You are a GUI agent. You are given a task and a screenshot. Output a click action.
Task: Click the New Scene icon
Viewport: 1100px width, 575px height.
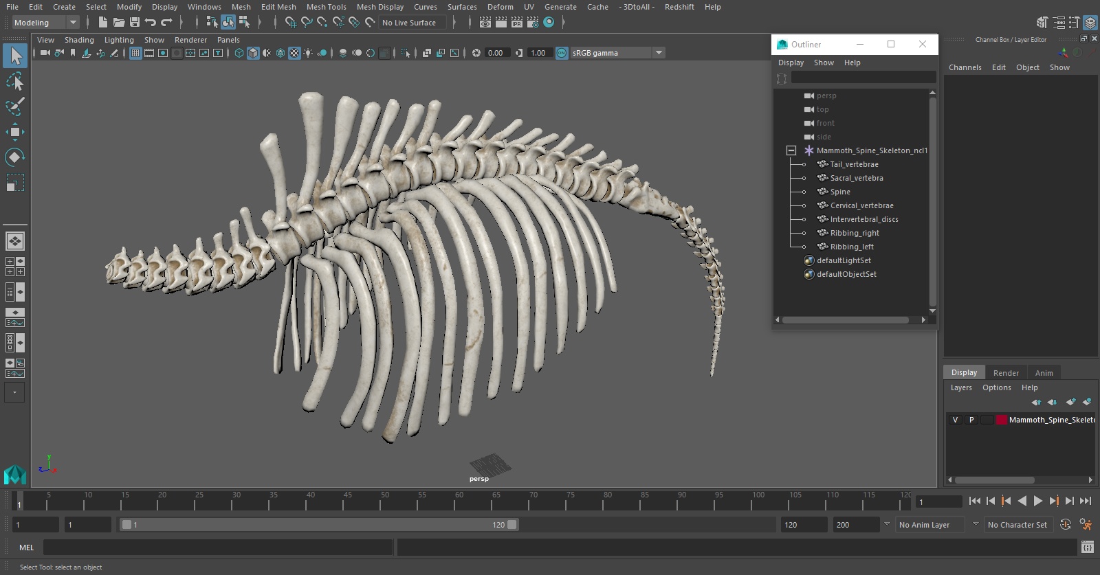pyautogui.click(x=102, y=23)
